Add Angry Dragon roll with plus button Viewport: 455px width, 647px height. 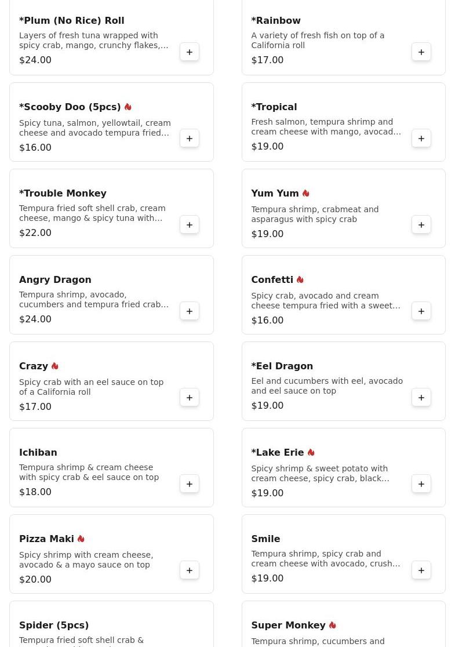[190, 311]
